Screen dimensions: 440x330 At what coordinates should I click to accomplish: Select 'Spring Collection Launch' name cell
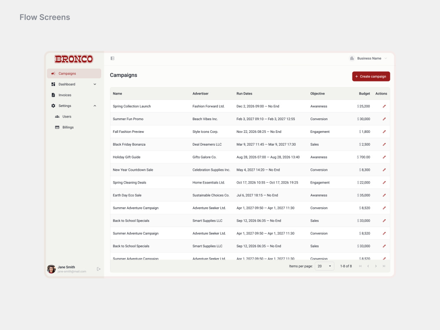tap(132, 106)
